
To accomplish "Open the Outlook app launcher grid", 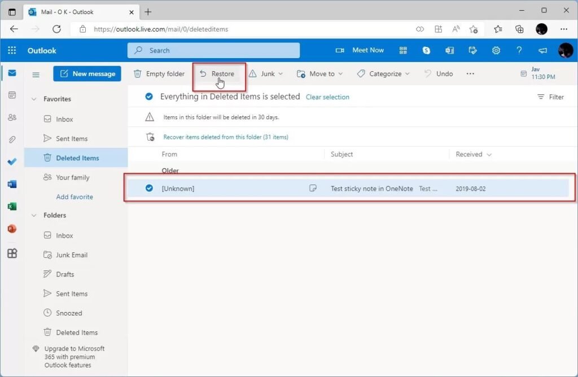I will click(x=12, y=50).
